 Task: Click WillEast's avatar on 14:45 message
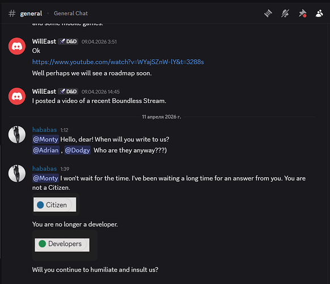17,96
